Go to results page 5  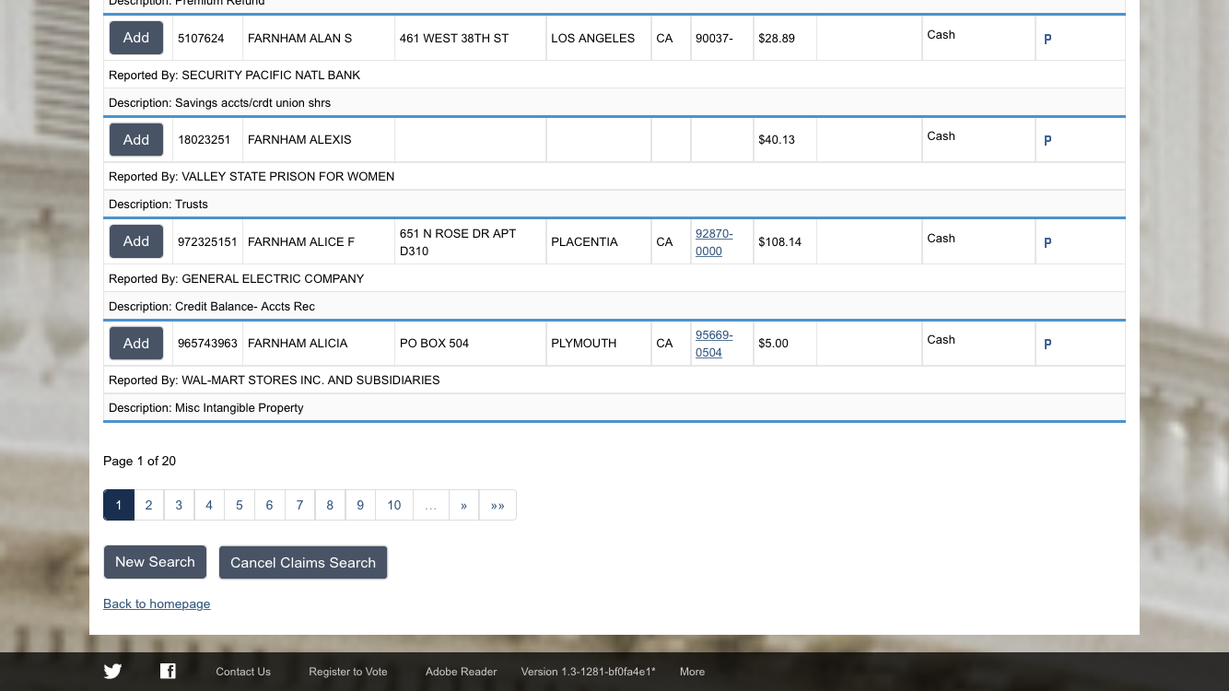click(x=240, y=505)
